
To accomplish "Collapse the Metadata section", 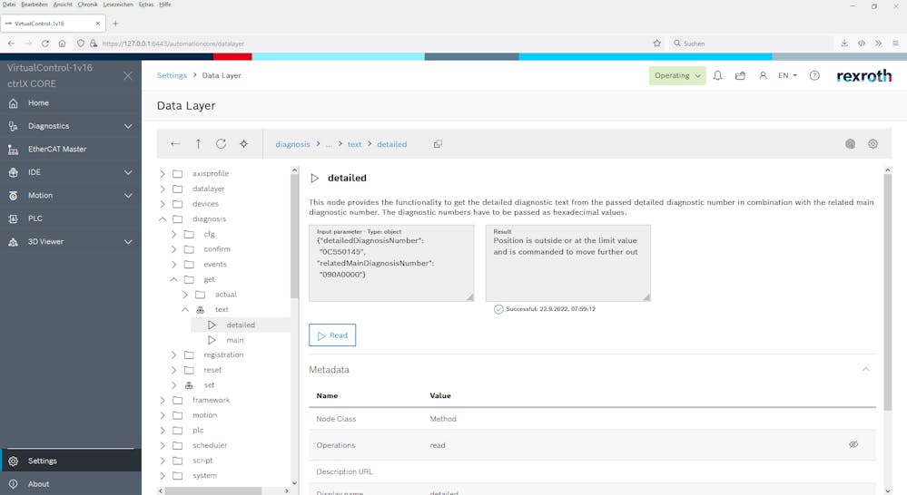I will [865, 370].
